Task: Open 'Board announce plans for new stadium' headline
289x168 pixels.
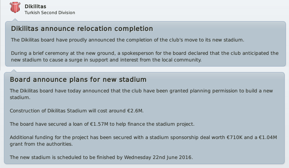Action: pos(78,79)
